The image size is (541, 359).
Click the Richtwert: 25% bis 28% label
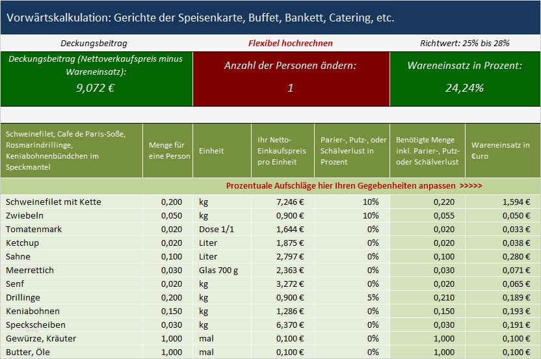pyautogui.click(x=465, y=43)
